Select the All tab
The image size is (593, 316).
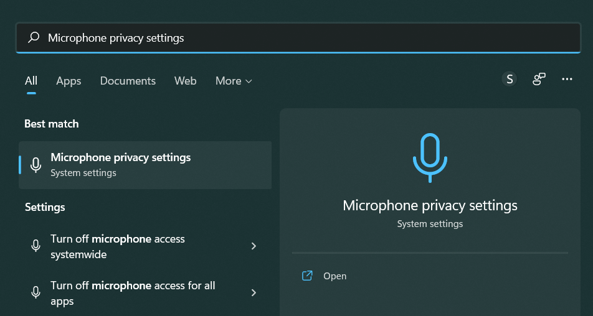tap(31, 81)
